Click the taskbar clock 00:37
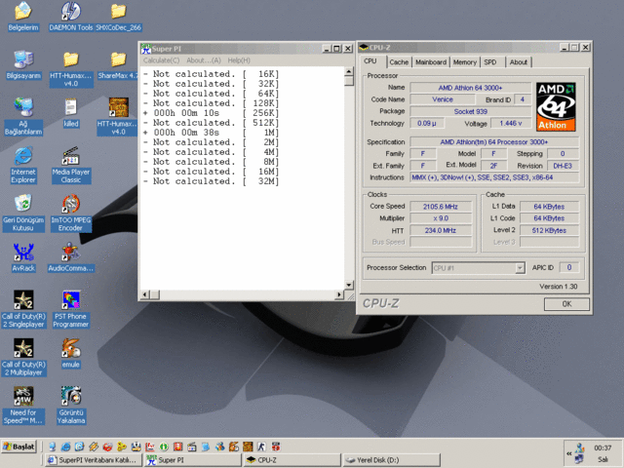The height and width of the screenshot is (468, 624). pos(603,448)
